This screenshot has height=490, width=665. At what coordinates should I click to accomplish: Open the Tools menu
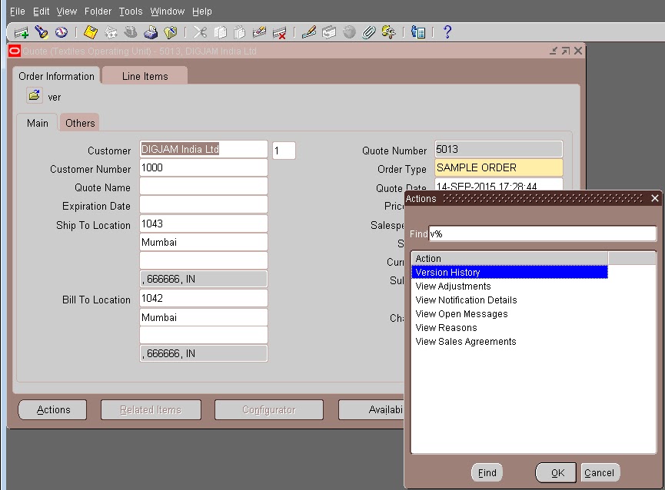point(130,11)
